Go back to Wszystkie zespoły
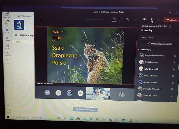This screenshot has height=129, width=179. tap(24, 16)
